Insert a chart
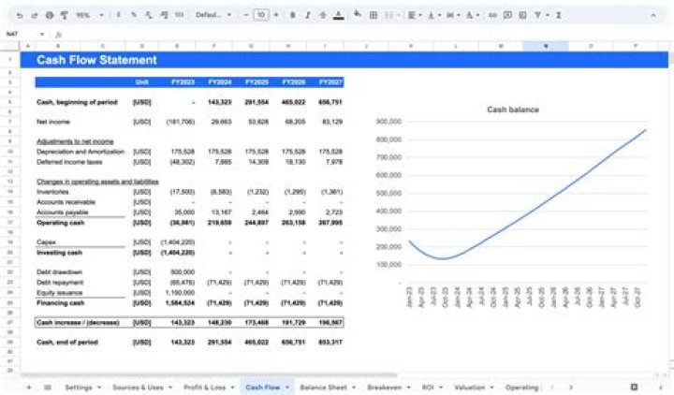Screen dimensions: 674x395 click(x=522, y=15)
